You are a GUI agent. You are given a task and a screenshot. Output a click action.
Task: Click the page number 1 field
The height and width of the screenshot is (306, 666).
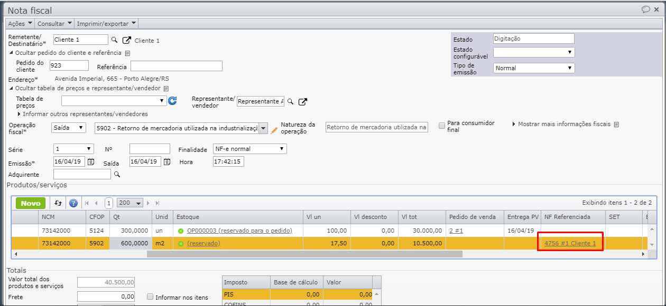pos(108,203)
